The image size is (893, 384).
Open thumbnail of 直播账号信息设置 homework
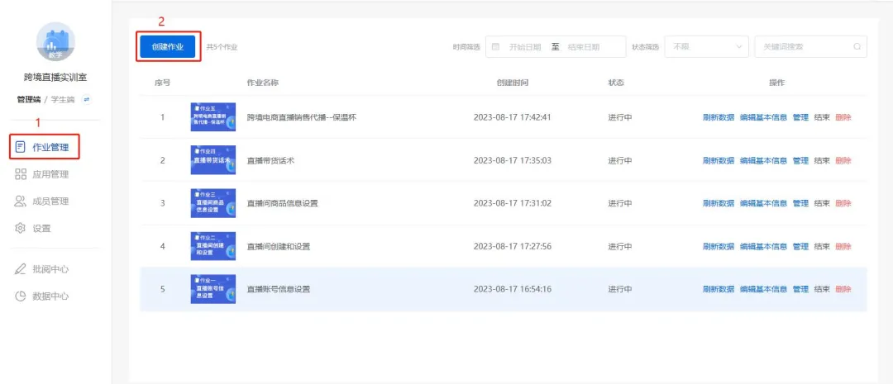[213, 289]
